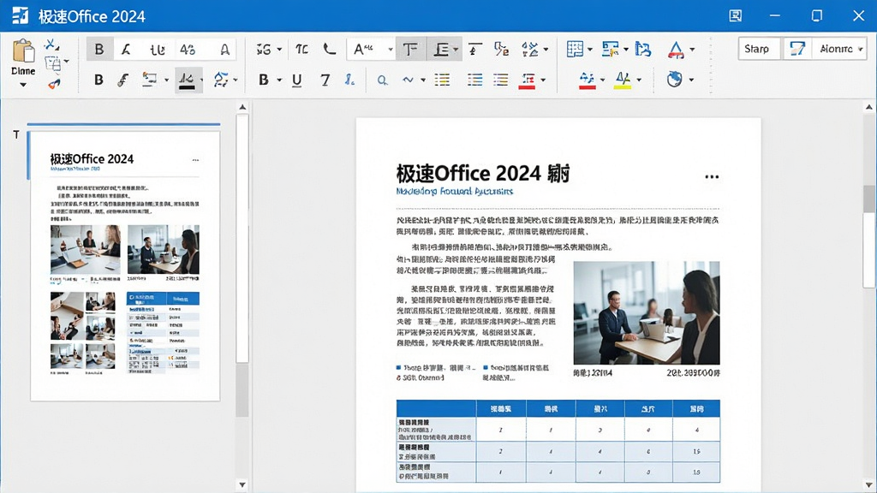Click the app logo in title bar
Viewport: 877px width, 493px height.
21,15
